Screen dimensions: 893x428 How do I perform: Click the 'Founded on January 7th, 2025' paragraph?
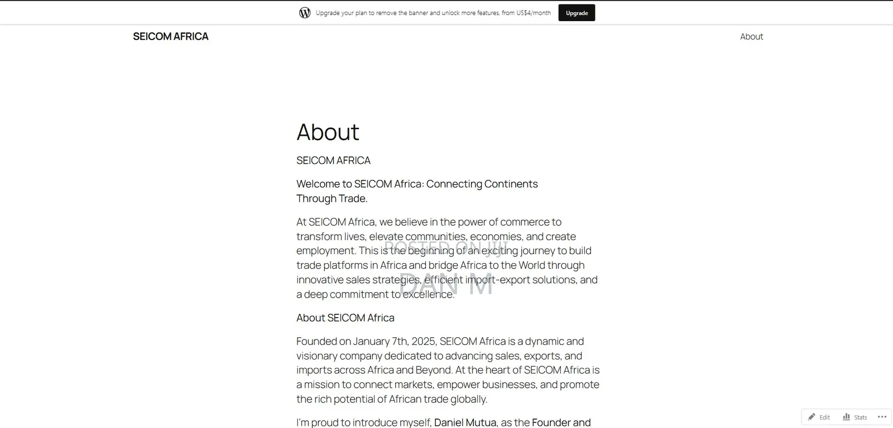tap(448, 370)
